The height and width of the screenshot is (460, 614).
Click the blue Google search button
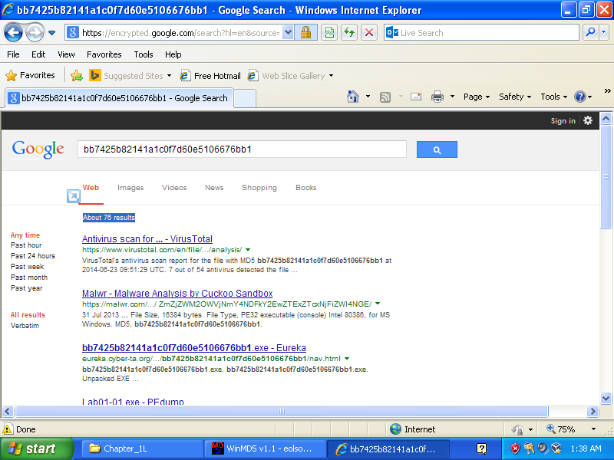coord(437,149)
